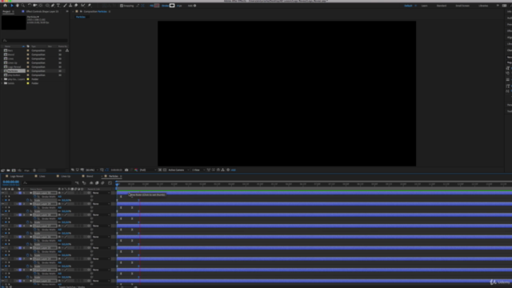Toggle the Snapping checkbox
This screenshot has height=288, width=512.
122,6
